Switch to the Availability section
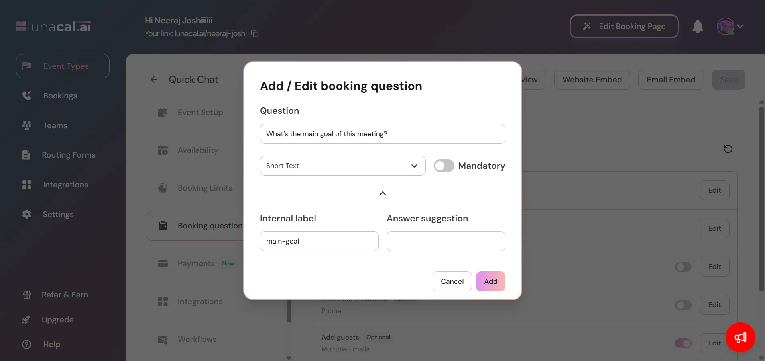 click(198, 150)
